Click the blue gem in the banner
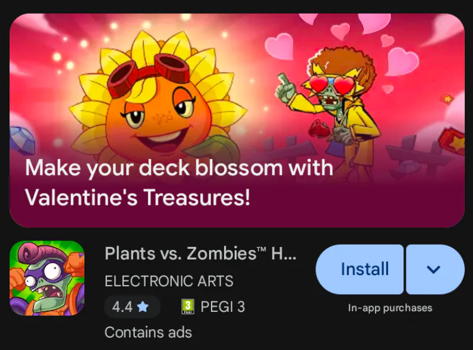Image resolution: width=473 pixels, height=350 pixels. coord(21,140)
